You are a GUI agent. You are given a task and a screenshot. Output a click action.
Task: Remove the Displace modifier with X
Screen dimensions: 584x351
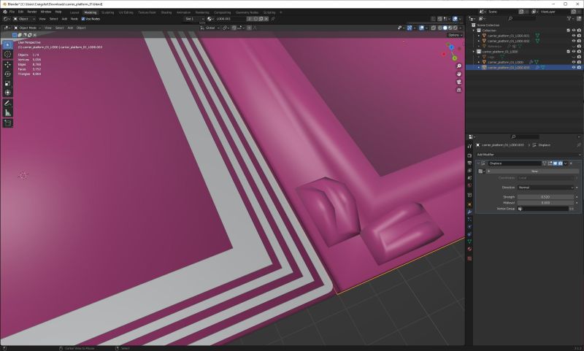pos(571,163)
